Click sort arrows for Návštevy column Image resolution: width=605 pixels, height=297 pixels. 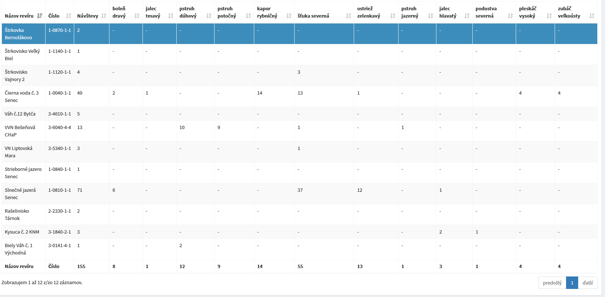point(104,16)
